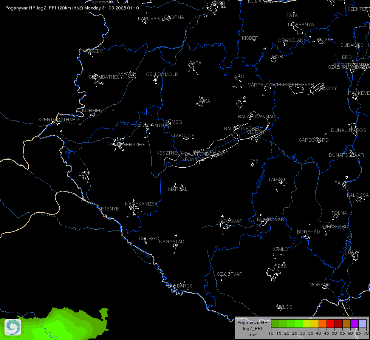Click the ZIRC city label
370x340 pixels.
(x=239, y=76)
